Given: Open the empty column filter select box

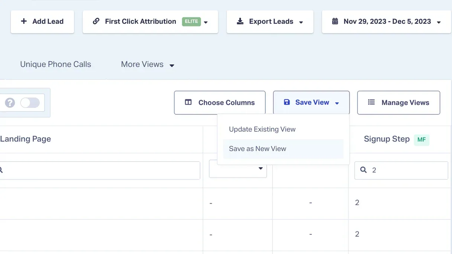Looking at the screenshot, I should tap(238, 169).
